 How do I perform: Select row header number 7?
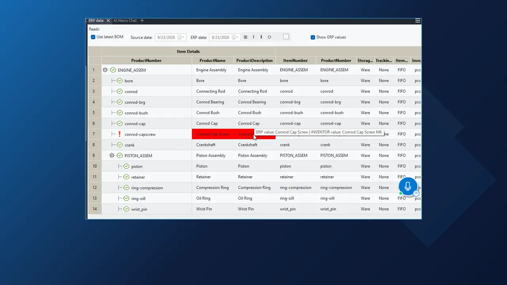pyautogui.click(x=94, y=134)
